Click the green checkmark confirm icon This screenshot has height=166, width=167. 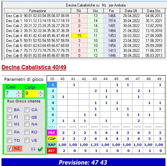point(40,149)
